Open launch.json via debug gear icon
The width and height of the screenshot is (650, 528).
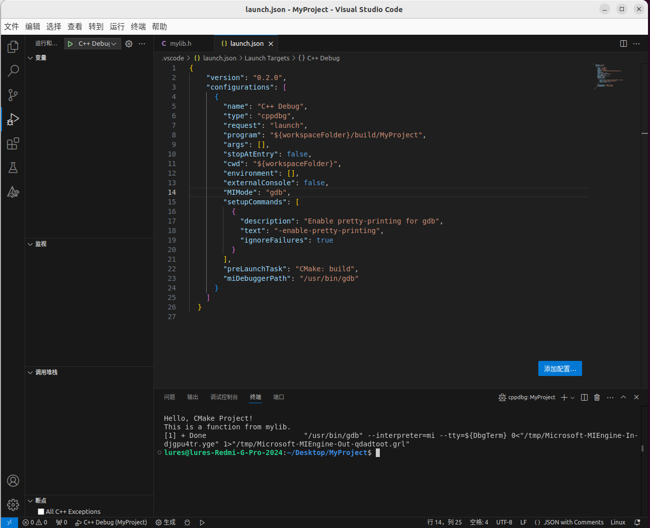point(129,44)
